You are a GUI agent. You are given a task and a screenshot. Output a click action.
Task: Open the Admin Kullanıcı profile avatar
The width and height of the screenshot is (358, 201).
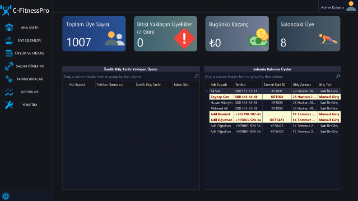(351, 6)
